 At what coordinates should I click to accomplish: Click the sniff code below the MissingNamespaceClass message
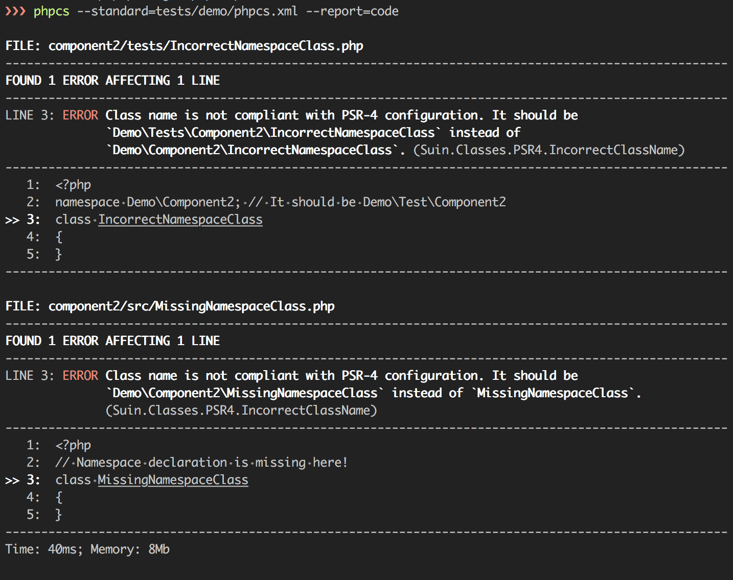pyautogui.click(x=241, y=410)
